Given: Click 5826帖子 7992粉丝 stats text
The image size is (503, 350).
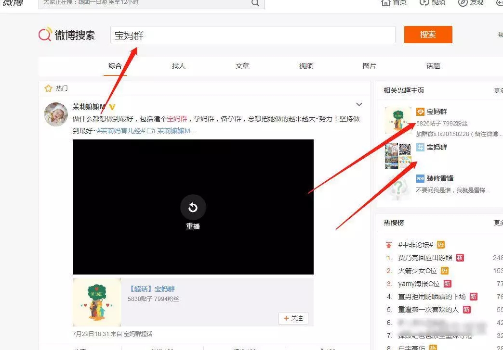Looking at the screenshot, I should coord(442,124).
